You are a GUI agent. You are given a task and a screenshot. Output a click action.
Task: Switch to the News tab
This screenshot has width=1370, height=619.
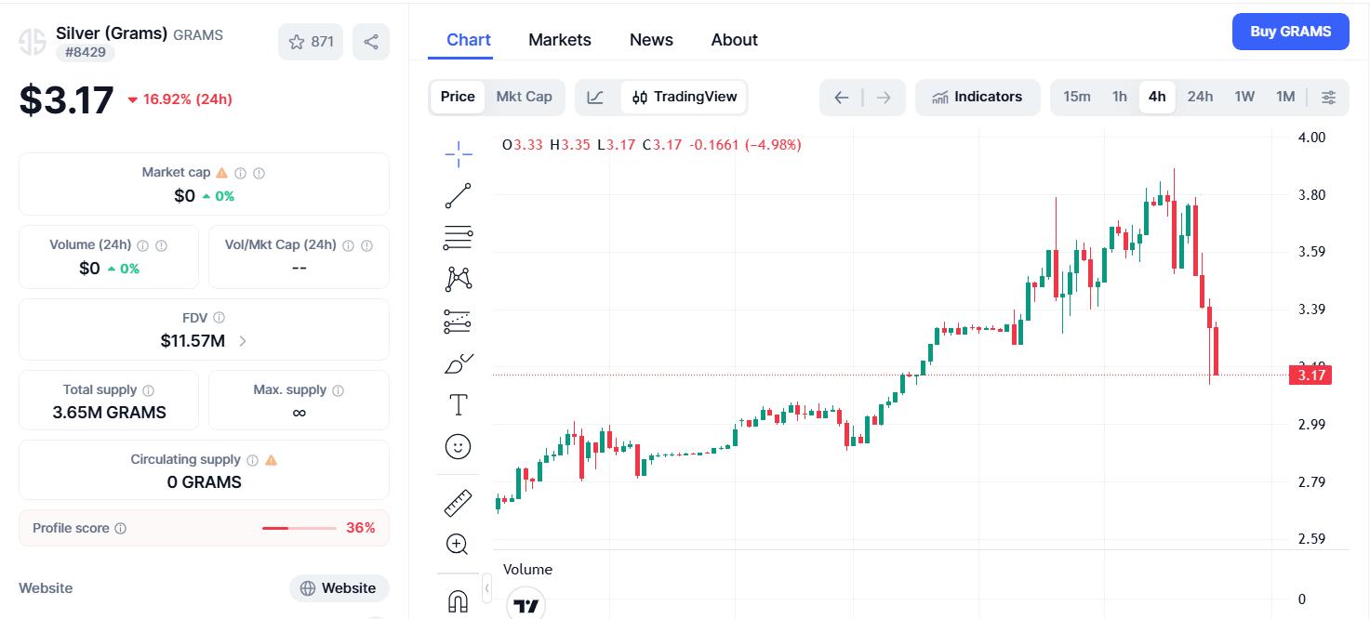click(x=651, y=40)
